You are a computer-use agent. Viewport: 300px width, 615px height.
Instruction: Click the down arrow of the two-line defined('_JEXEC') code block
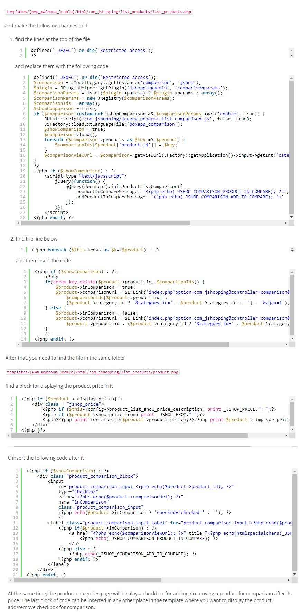[291, 55]
